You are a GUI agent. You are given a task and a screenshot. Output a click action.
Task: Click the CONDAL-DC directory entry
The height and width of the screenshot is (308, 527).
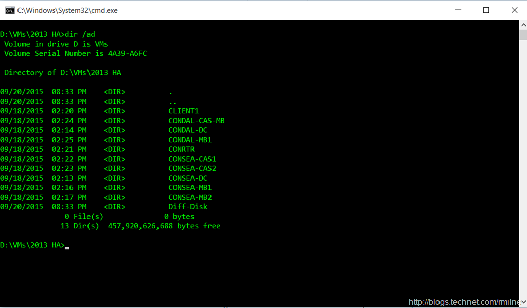(x=187, y=130)
